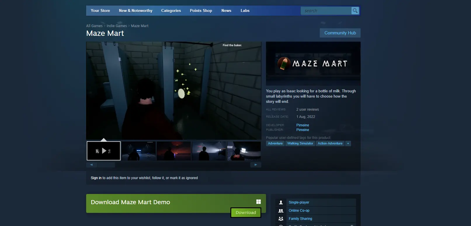Click the Download Maze Mart Demo title
This screenshot has height=226, width=471.
click(x=130, y=202)
